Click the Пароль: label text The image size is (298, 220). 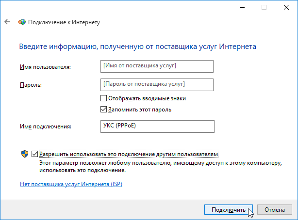[31, 85]
